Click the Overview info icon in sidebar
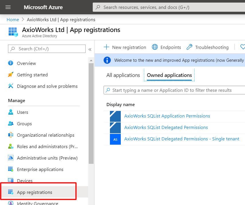The width and height of the screenshot is (245, 205). pos(11,63)
